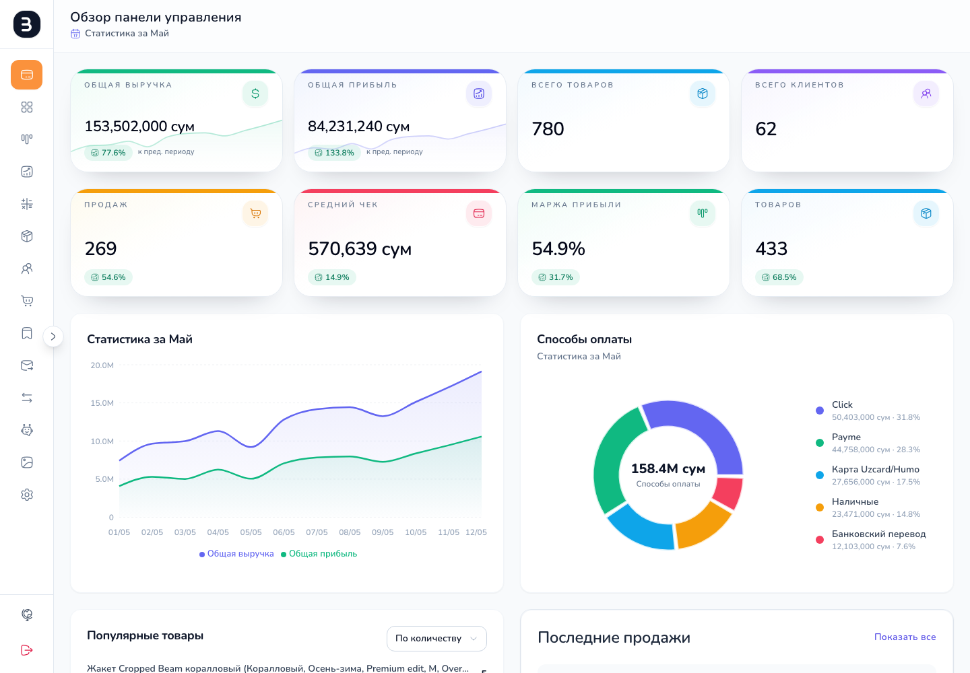Image resolution: width=970 pixels, height=673 pixels.
Task: Click the box icon on Всего товаров card
Action: point(703,94)
